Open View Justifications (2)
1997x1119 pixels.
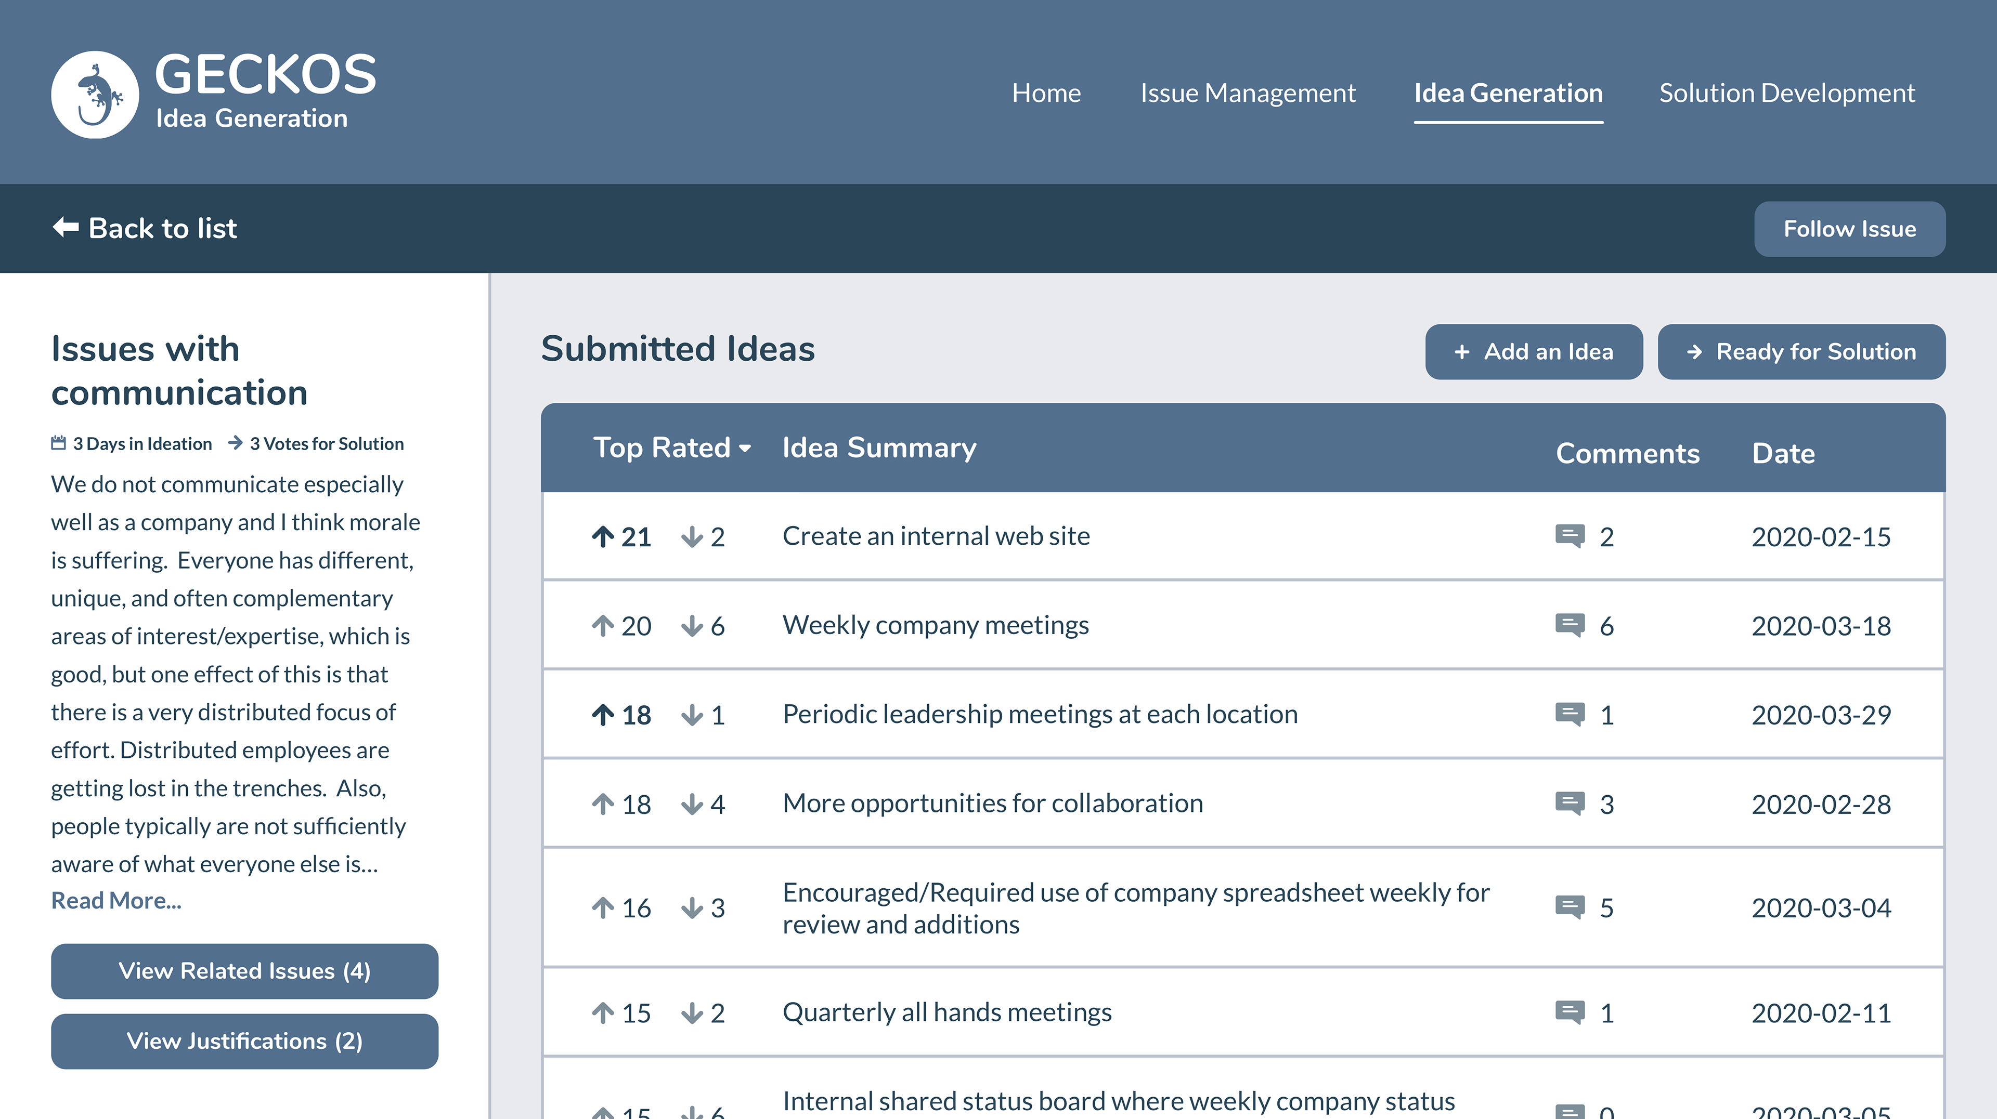click(244, 1041)
